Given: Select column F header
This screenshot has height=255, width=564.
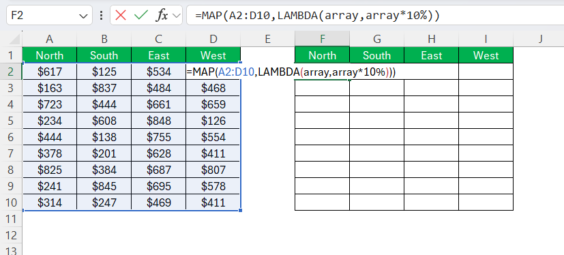Looking at the screenshot, I should (x=323, y=39).
